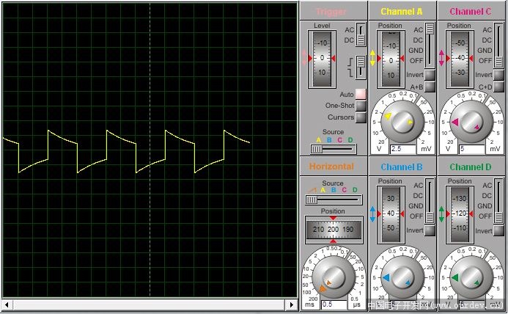The height and width of the screenshot is (314, 508).
Task: Click Channel B volts-per-division knob
Action: [402, 277]
